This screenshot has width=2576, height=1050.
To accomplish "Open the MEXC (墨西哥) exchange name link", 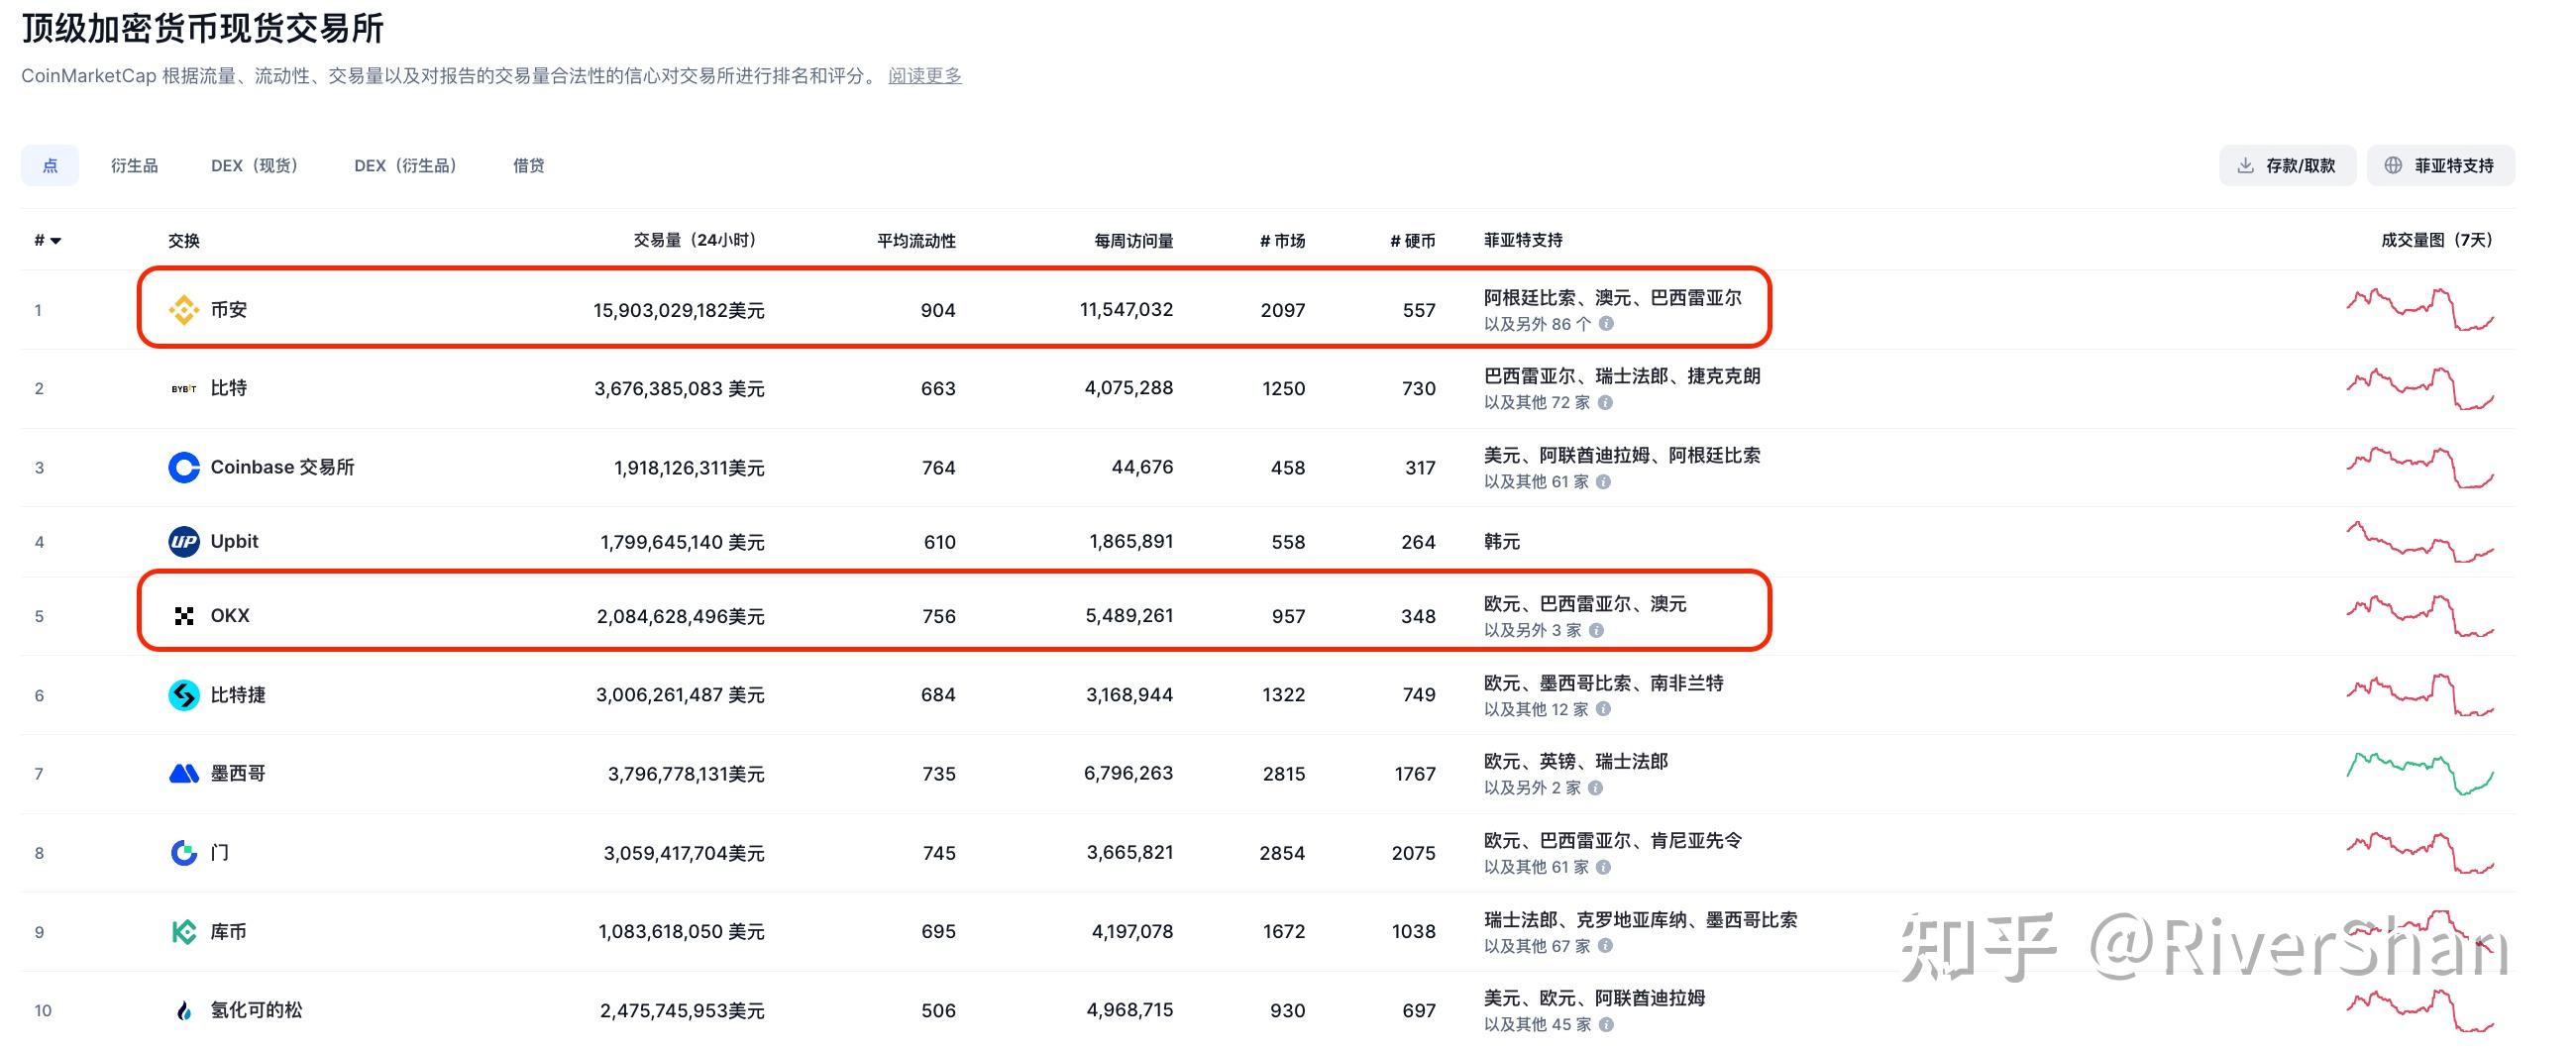I will [237, 774].
